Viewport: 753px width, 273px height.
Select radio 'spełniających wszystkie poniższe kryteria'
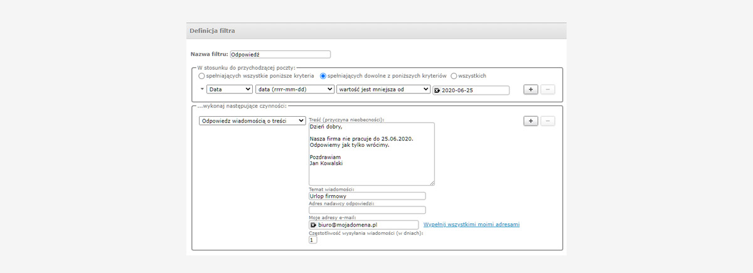tap(202, 76)
